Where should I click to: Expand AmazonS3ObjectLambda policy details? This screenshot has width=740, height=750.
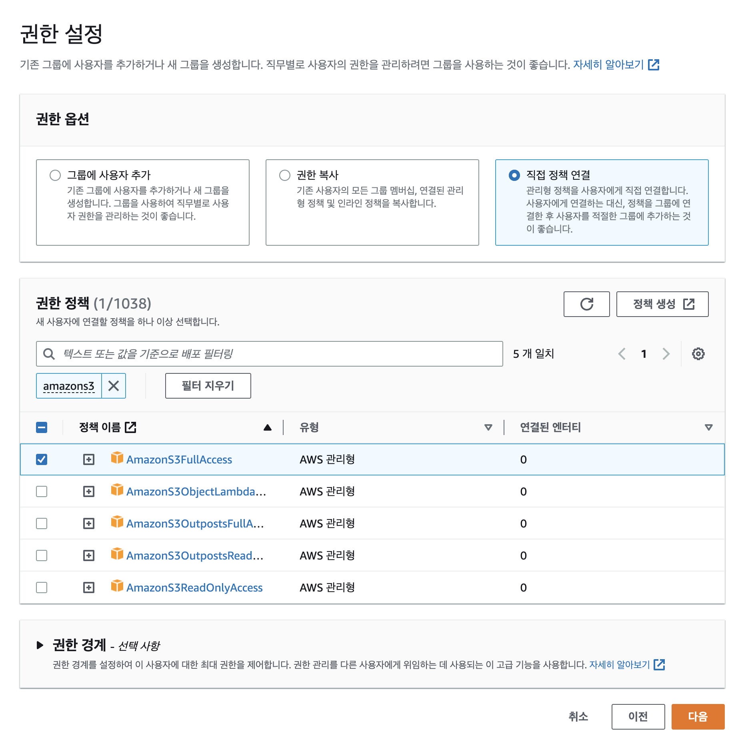click(x=89, y=491)
